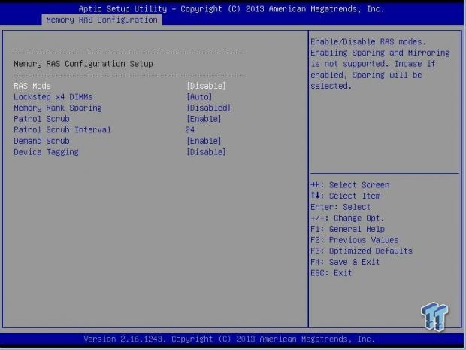The height and width of the screenshot is (350, 466).
Task: Click the Enable/Disable RAS modes help text
Action: (380, 64)
